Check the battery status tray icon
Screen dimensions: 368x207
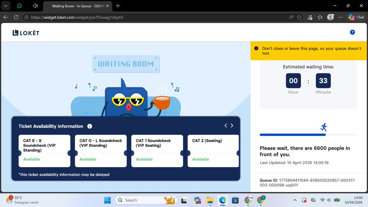point(337,200)
